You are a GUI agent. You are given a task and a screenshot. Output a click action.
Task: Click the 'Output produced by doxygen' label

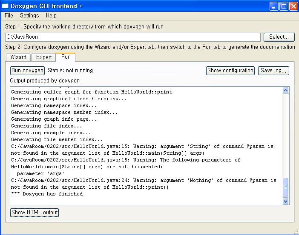[45, 80]
